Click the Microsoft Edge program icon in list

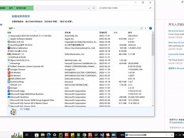(9, 91)
